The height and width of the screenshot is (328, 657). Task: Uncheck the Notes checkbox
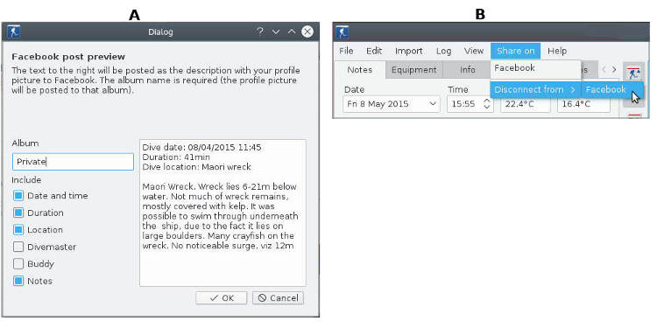[x=18, y=281]
